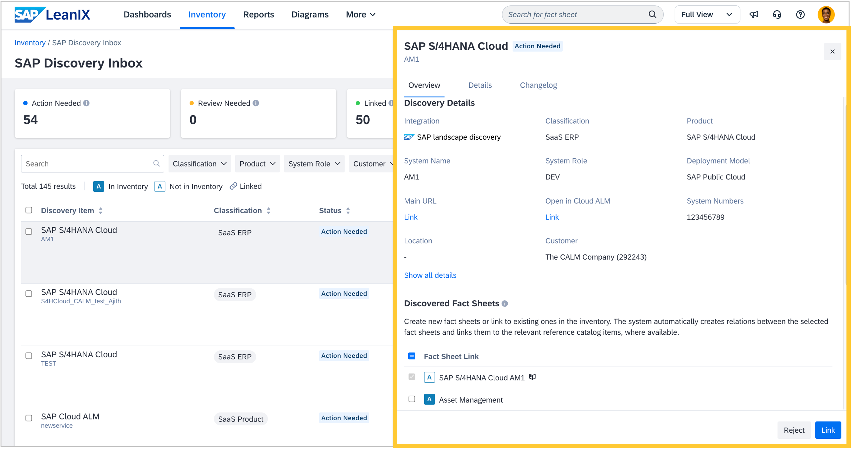Toggle the select-all Discovery Item checkbox
The image size is (851, 449).
(x=29, y=210)
